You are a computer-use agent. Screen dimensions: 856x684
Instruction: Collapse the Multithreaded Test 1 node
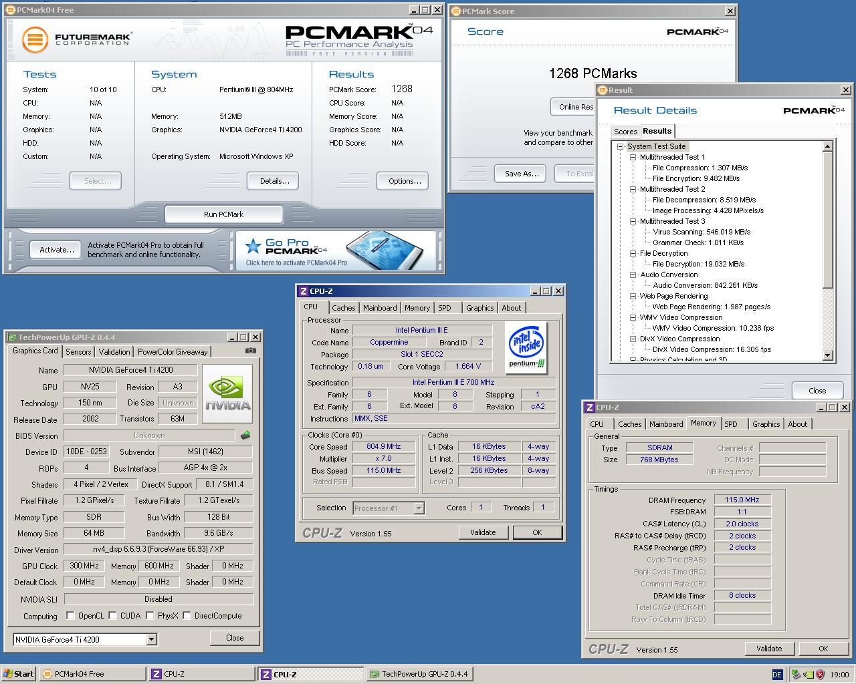[x=633, y=157]
